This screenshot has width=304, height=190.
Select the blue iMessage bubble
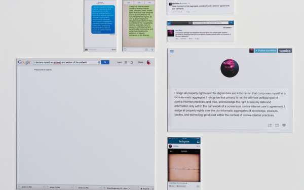103,19
